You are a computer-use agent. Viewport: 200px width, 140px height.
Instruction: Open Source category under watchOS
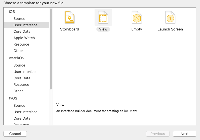point(19,65)
